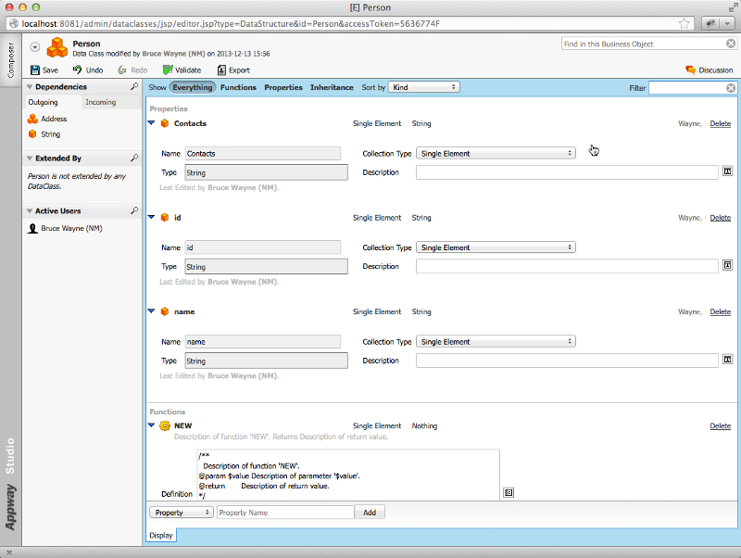Collapse the Contacts property triangle
The width and height of the screenshot is (741, 558).
(151, 123)
